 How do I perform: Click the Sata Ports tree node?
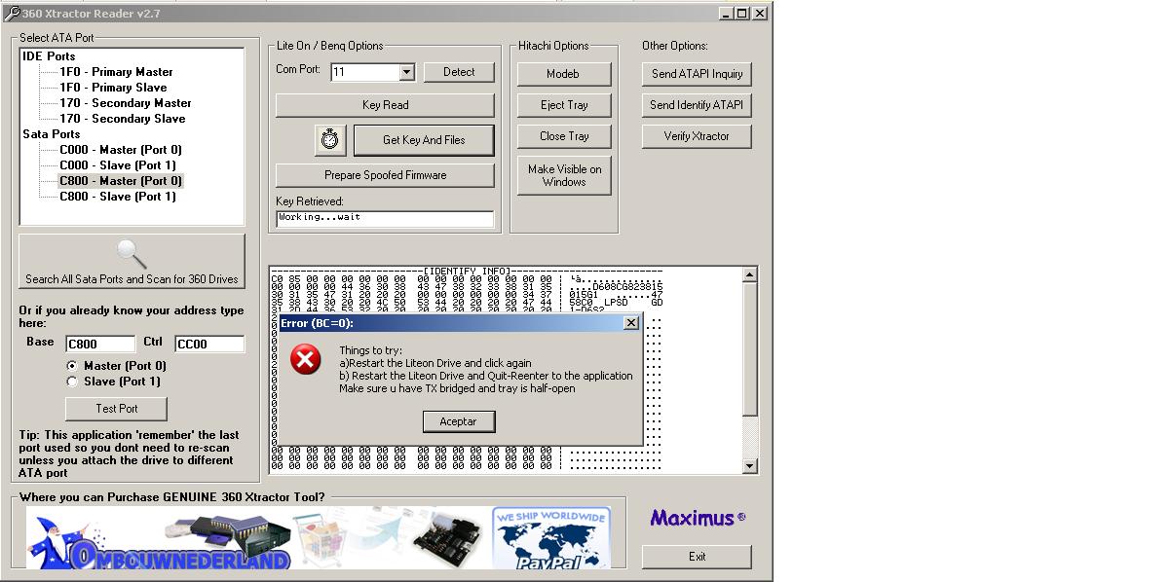click(x=52, y=134)
